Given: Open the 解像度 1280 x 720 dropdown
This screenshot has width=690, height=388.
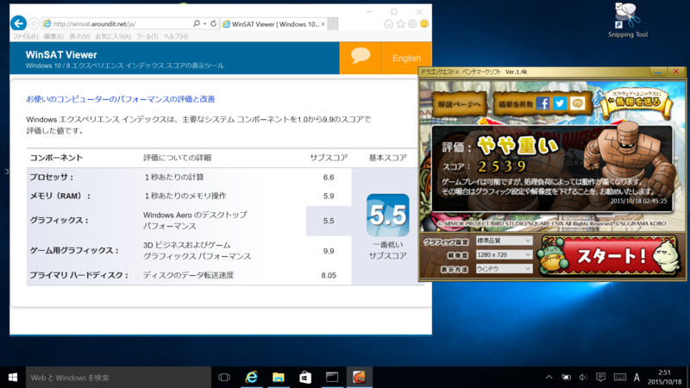Looking at the screenshot, I should click(504, 254).
